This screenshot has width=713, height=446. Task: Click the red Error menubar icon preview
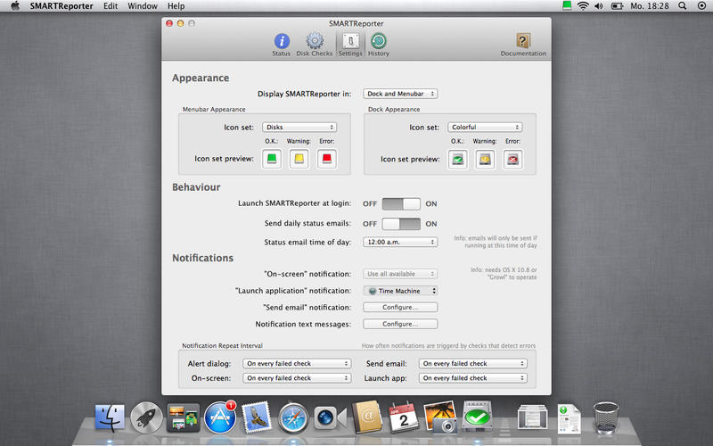tap(327, 160)
